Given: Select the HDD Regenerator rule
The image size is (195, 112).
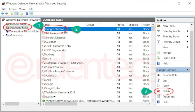Looking at the screenshot, I should (x=96, y=50).
